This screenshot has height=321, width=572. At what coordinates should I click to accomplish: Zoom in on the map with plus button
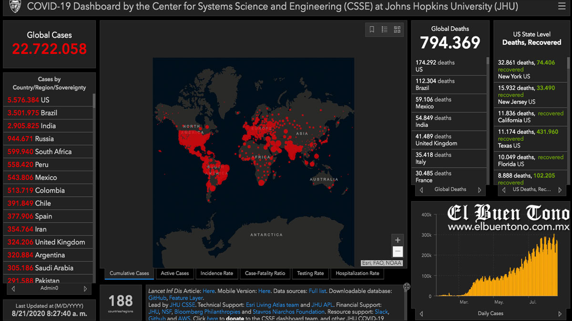tap(398, 240)
